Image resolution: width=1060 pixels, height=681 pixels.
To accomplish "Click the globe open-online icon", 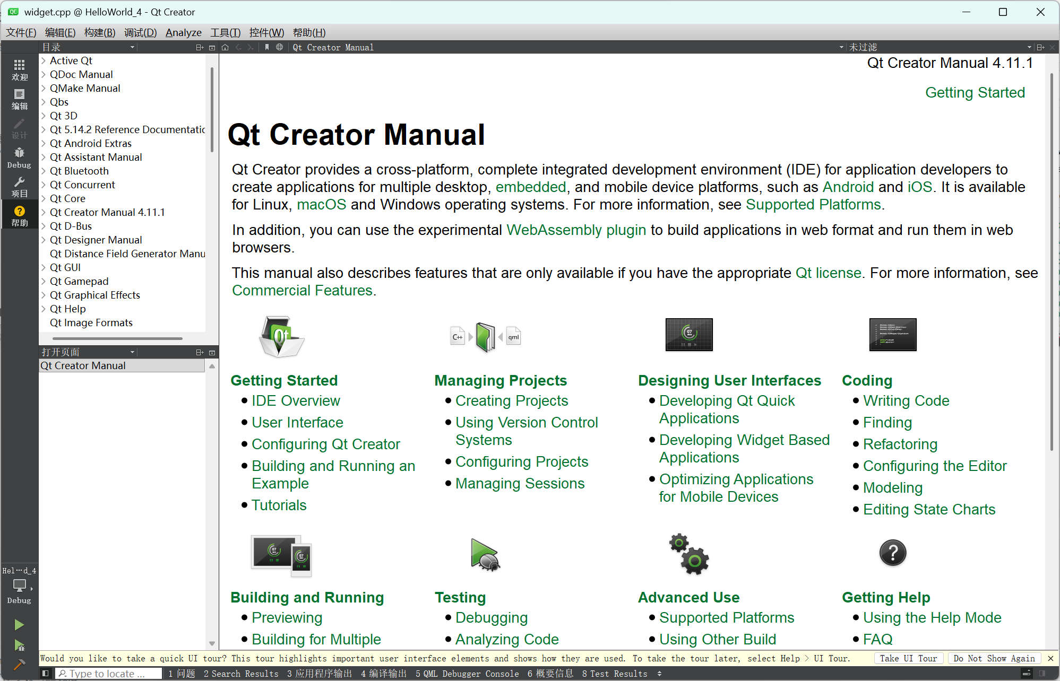I will [279, 47].
